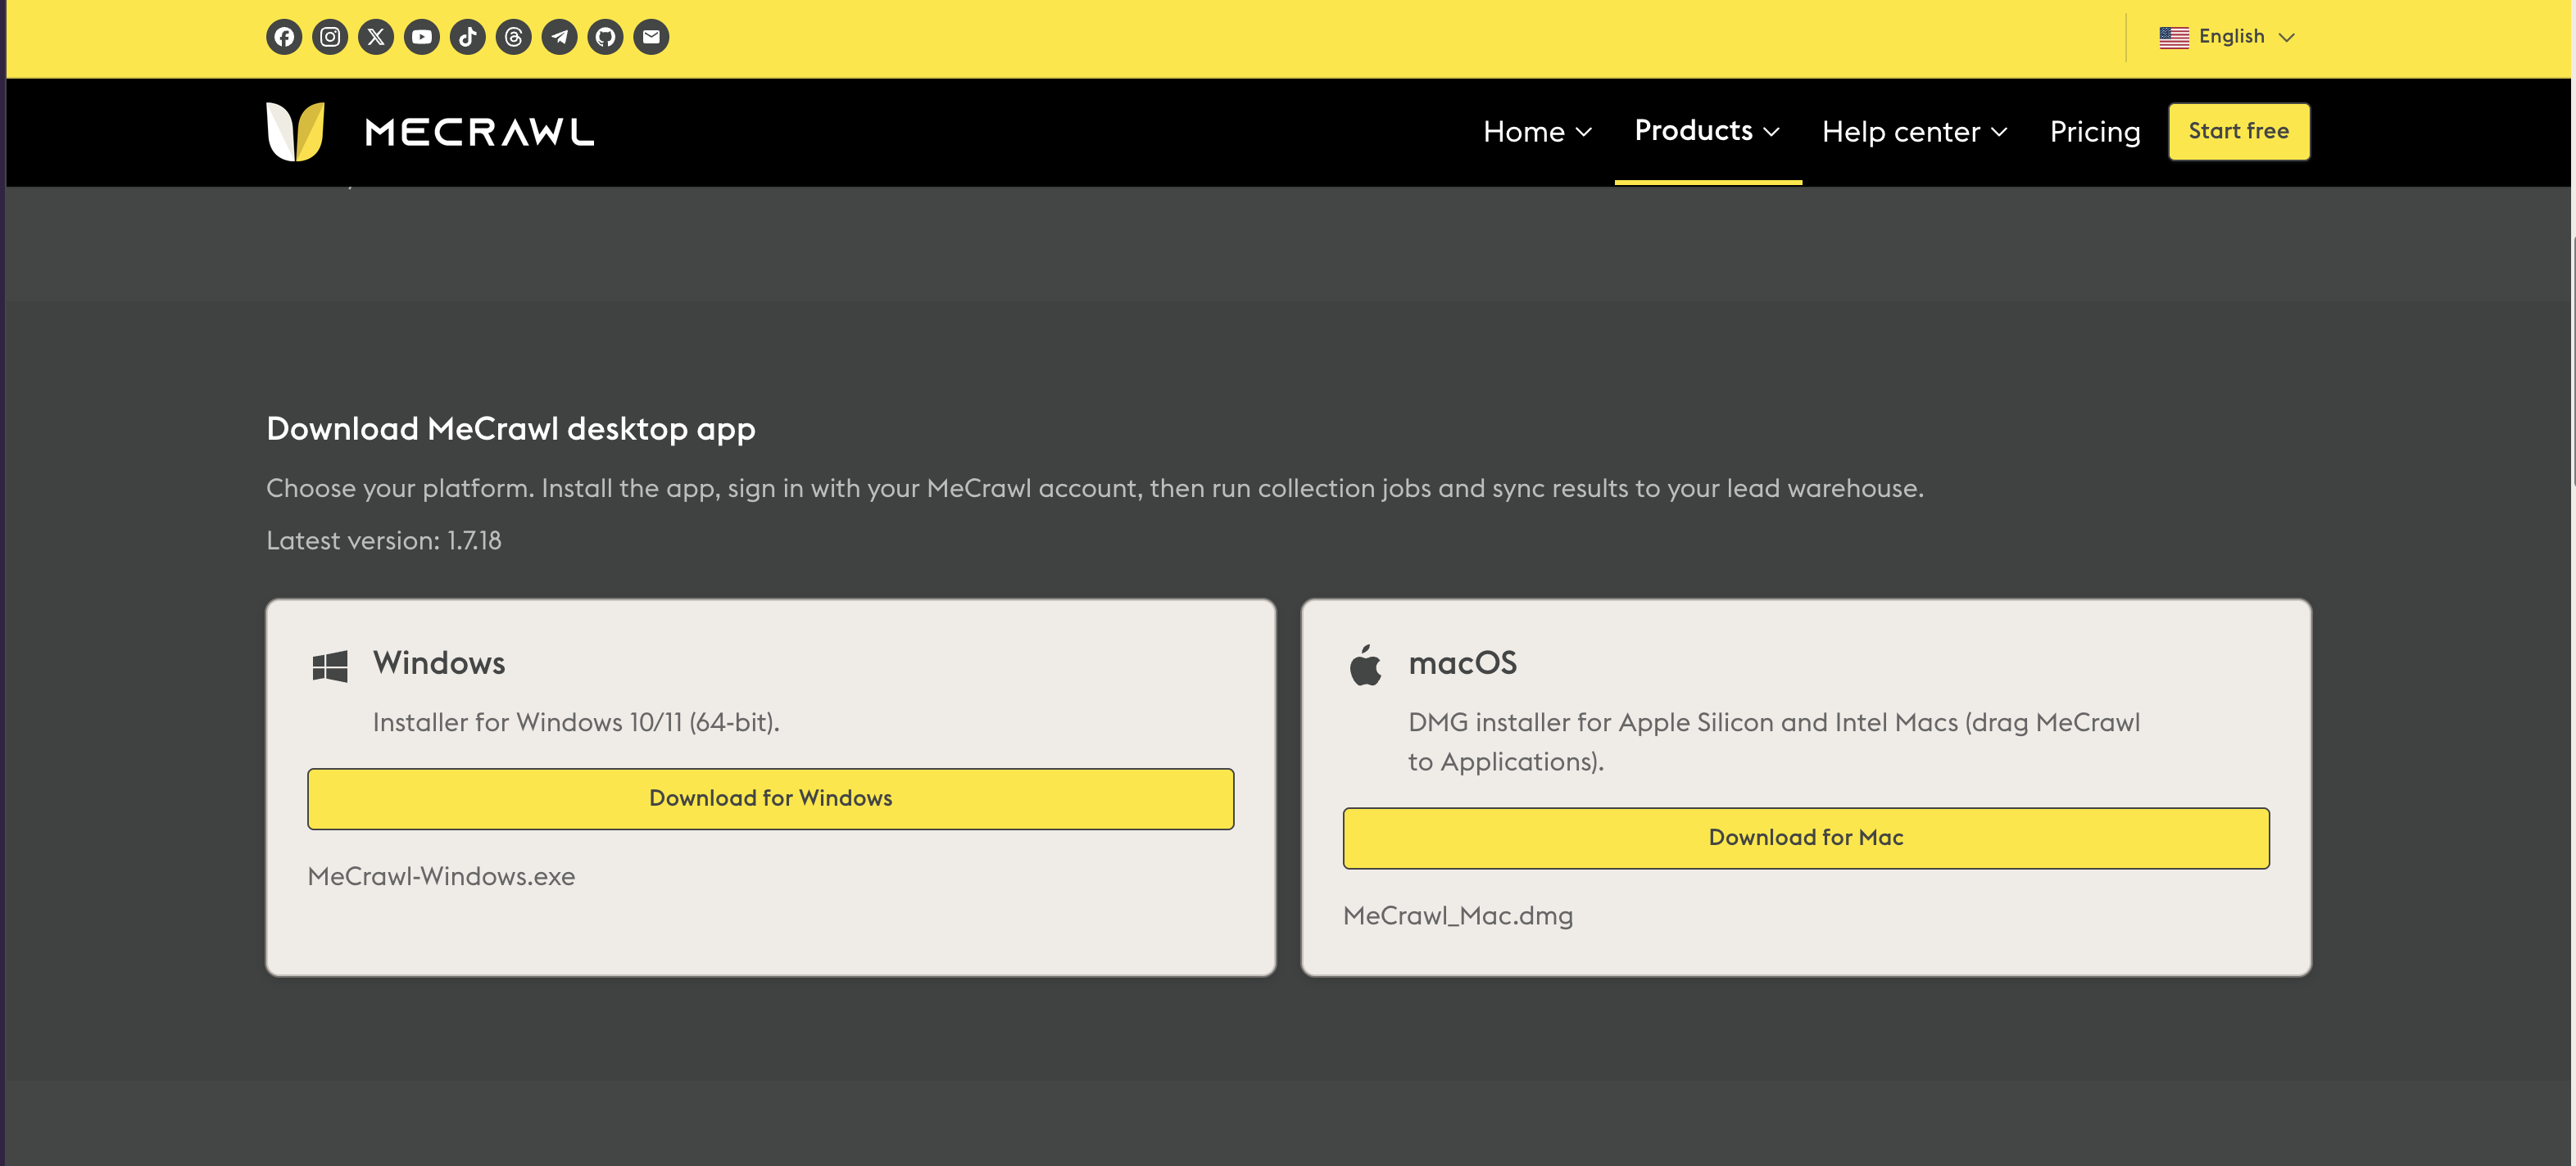This screenshot has height=1166, width=2576.
Task: Click the Apple logo icon
Action: pyautogui.click(x=1366, y=664)
